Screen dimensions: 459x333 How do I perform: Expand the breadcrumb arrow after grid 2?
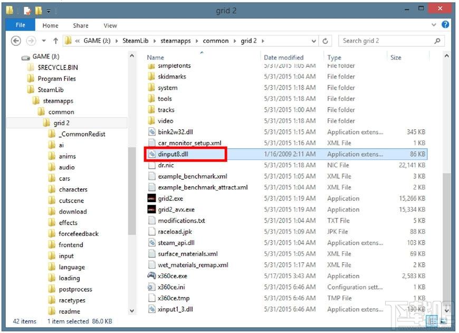[x=263, y=41]
